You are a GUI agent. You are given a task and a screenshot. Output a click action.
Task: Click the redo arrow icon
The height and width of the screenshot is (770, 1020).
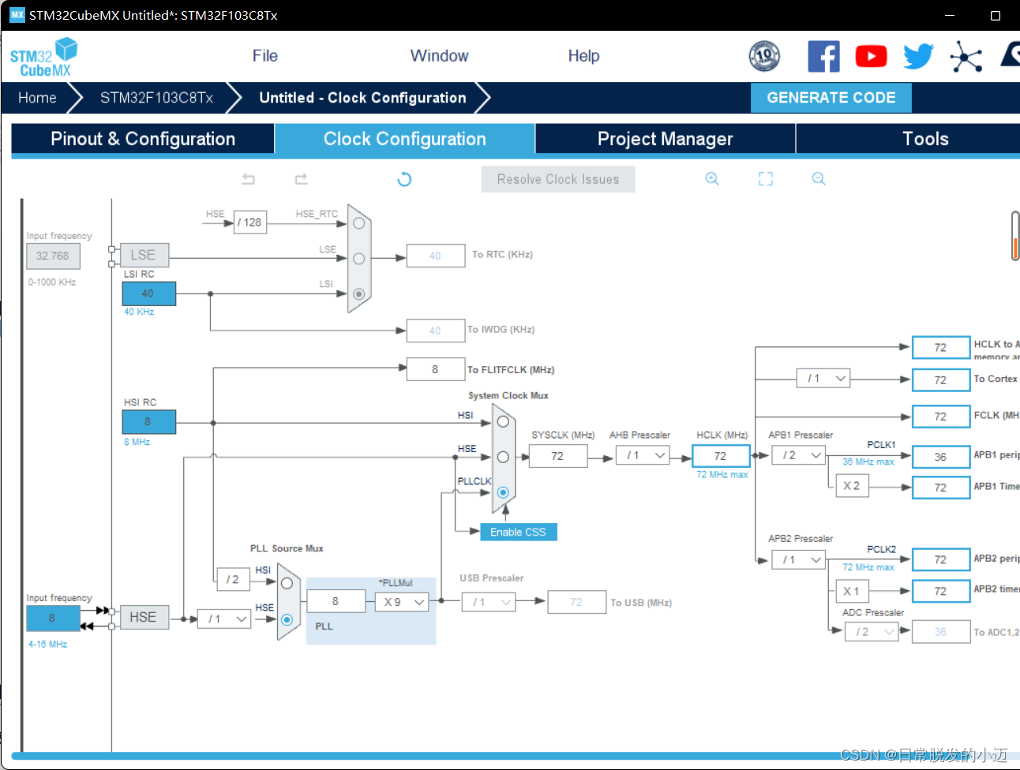(301, 179)
